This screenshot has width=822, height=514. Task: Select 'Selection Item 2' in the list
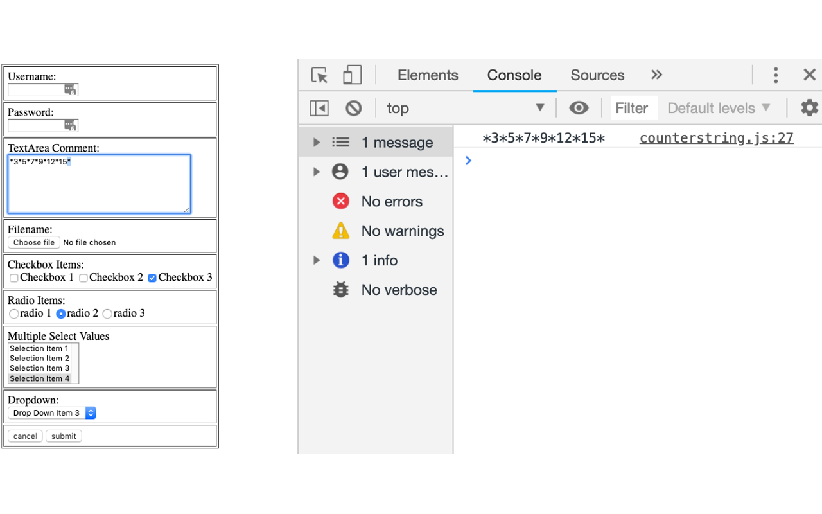coord(40,359)
